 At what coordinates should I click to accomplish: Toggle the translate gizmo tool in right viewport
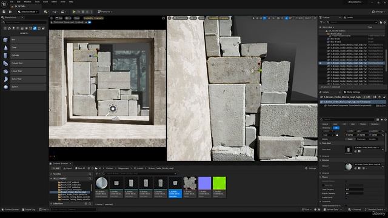(257, 18)
